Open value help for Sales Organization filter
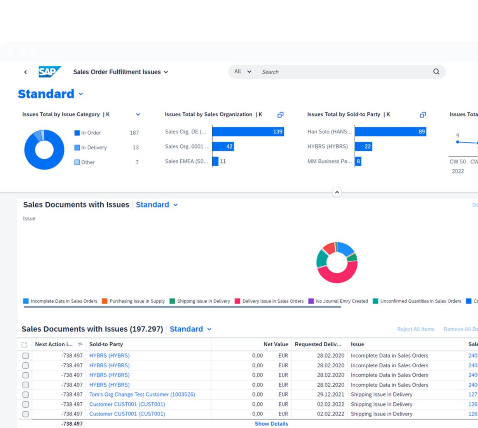The width and height of the screenshot is (478, 428). click(x=280, y=115)
